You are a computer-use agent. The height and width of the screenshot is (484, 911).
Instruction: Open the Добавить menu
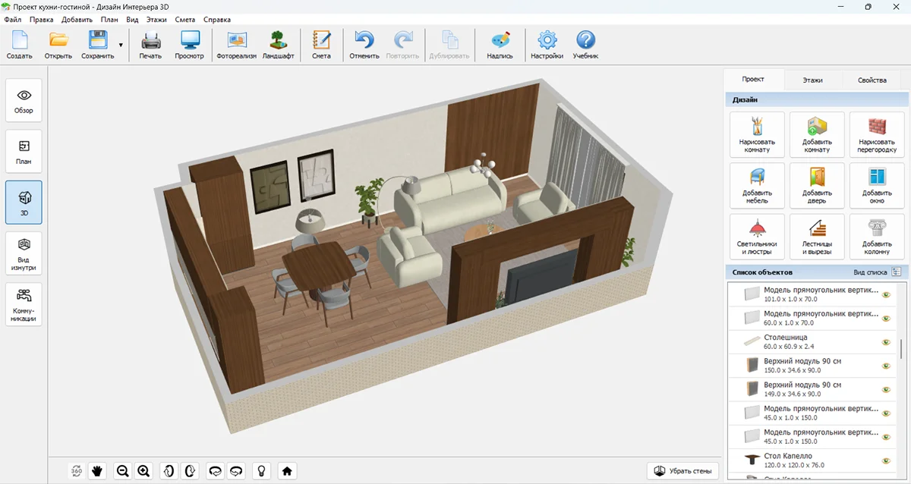click(77, 20)
